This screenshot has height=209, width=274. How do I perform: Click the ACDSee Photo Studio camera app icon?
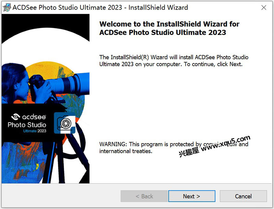[x=65, y=123]
